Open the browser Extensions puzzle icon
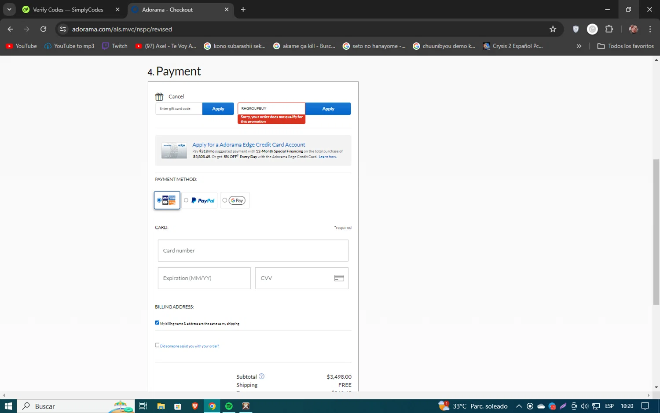Image resolution: width=660 pixels, height=413 pixels. (x=609, y=29)
